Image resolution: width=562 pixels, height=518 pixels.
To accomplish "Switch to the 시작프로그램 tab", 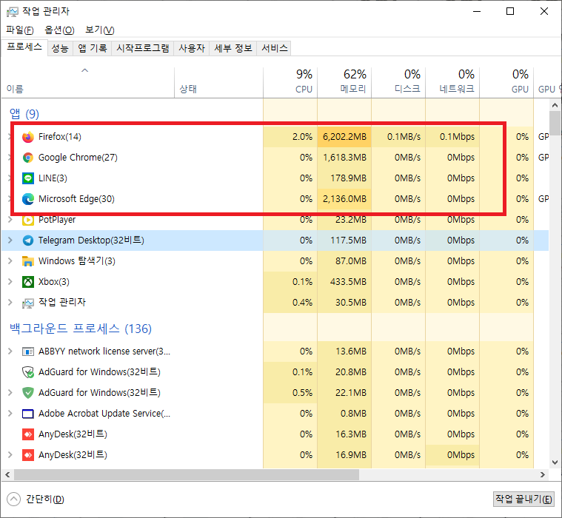I will (143, 48).
